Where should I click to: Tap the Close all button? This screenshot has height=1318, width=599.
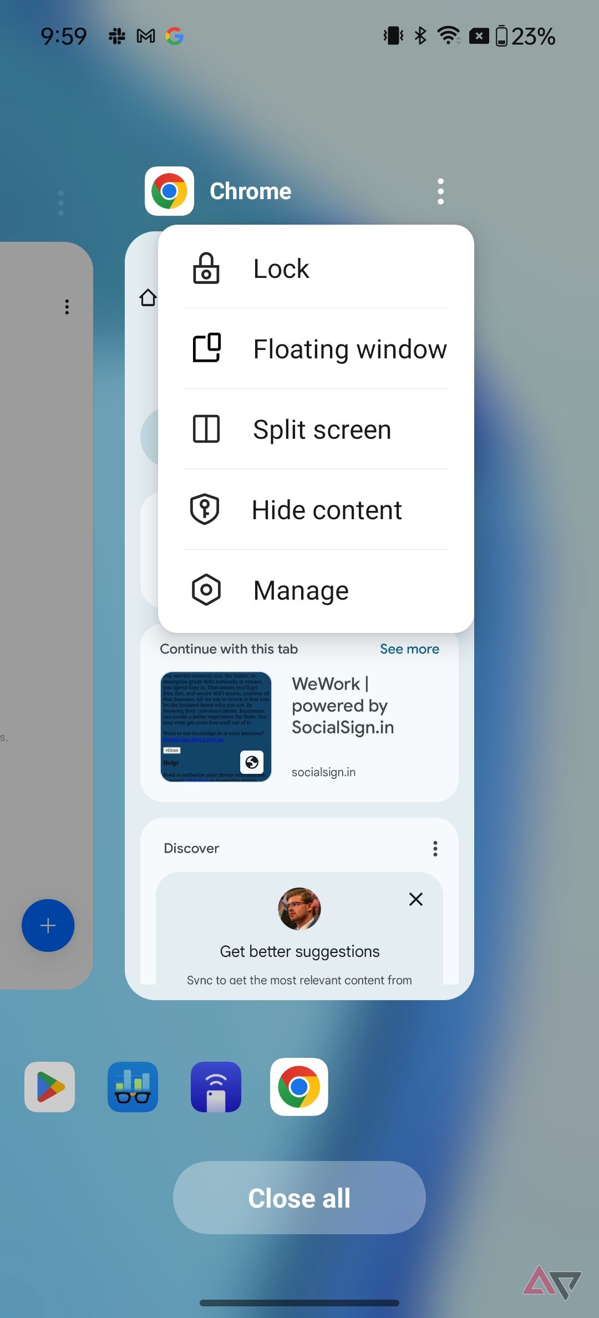point(299,1198)
